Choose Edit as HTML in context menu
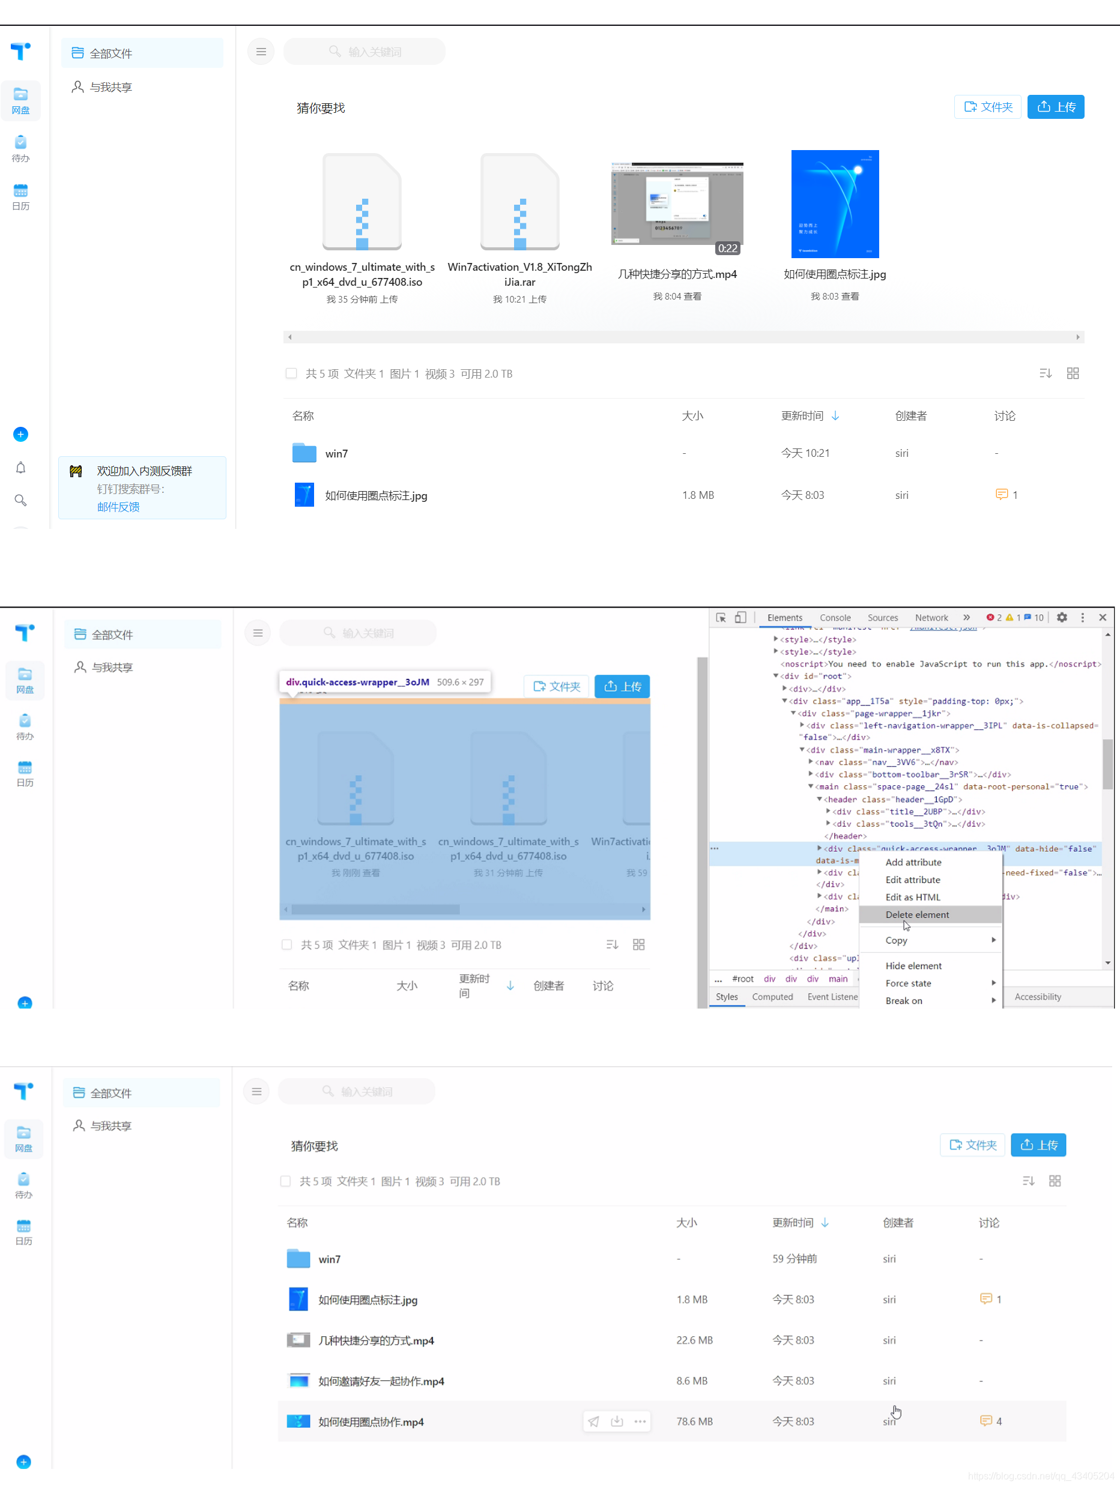1120x1487 pixels. (930, 897)
